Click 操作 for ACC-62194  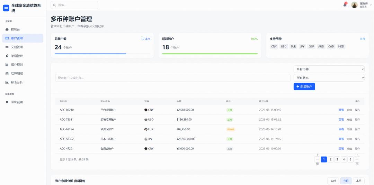[357, 129]
